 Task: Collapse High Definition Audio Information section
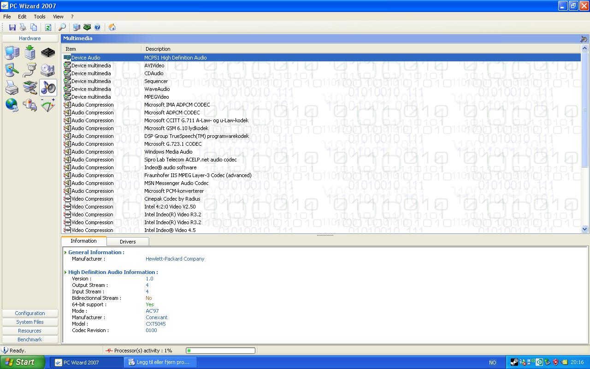click(65, 272)
